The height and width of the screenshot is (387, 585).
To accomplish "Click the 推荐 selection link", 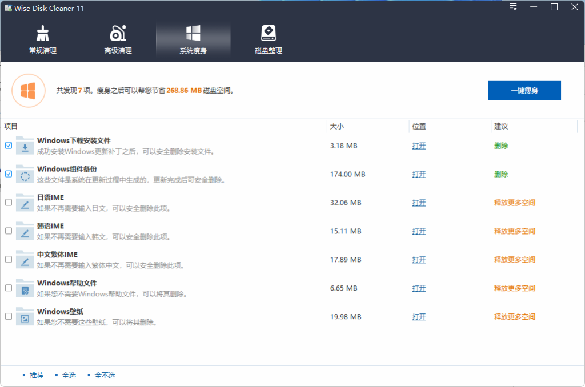I will 37,376.
